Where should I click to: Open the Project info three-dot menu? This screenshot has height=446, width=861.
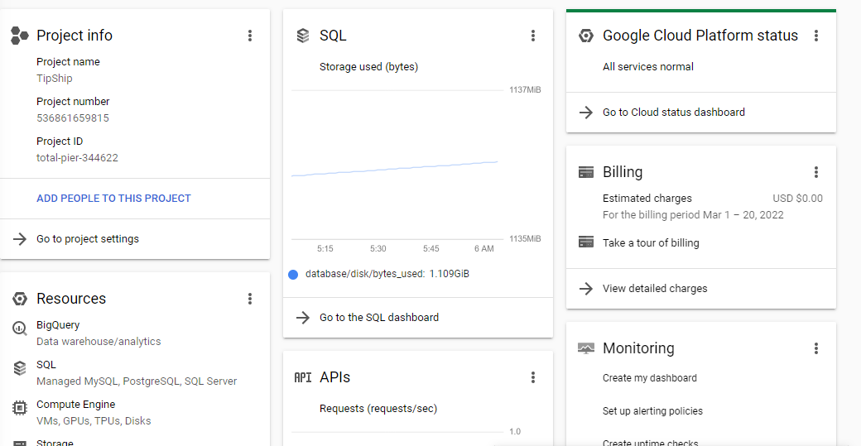coord(250,36)
